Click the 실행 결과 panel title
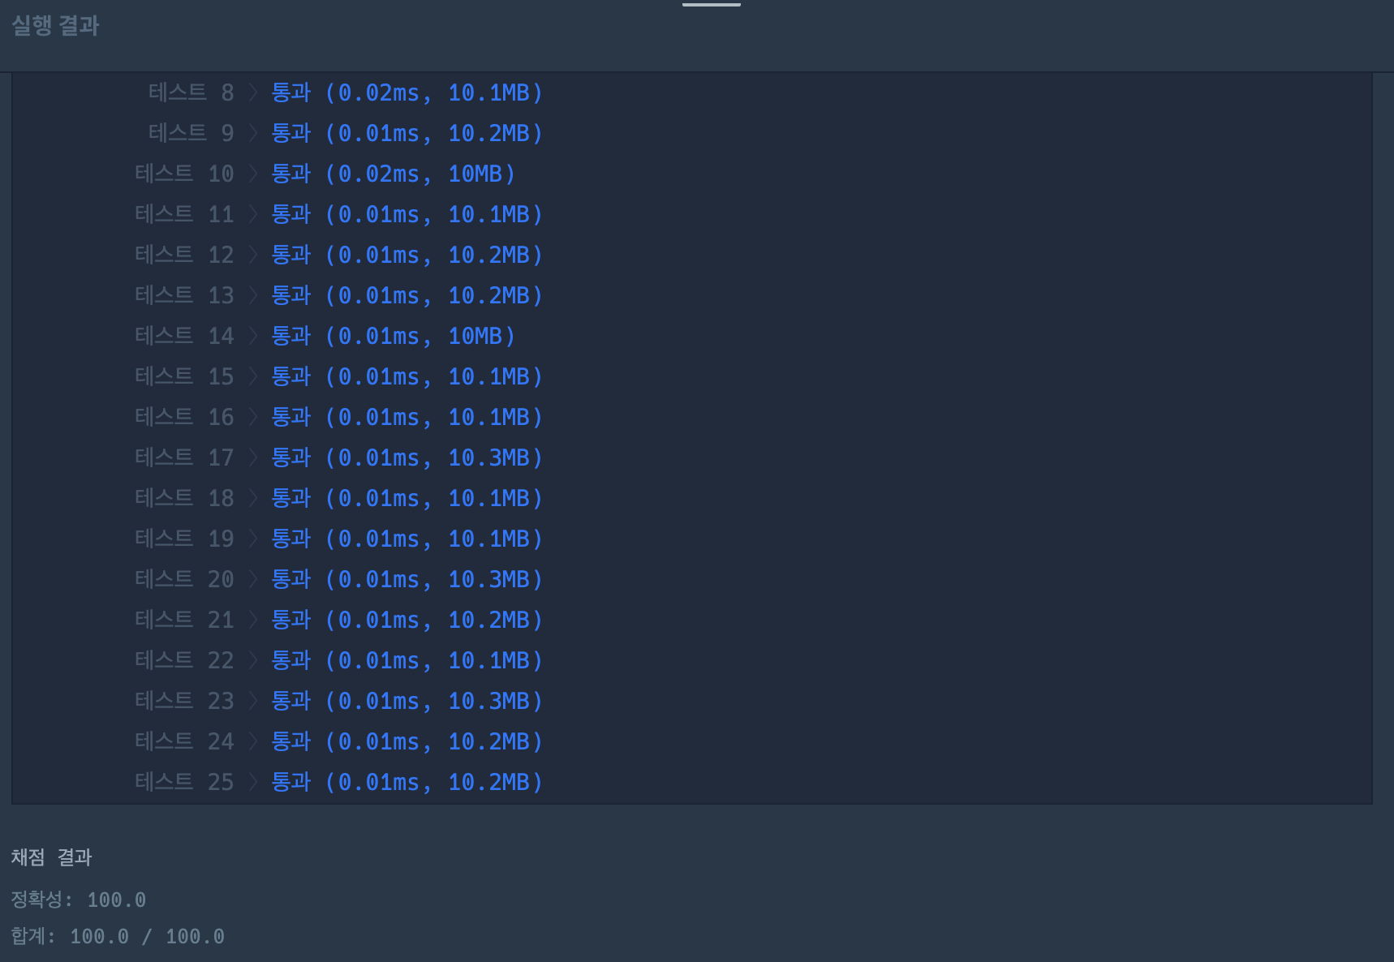 [x=54, y=26]
